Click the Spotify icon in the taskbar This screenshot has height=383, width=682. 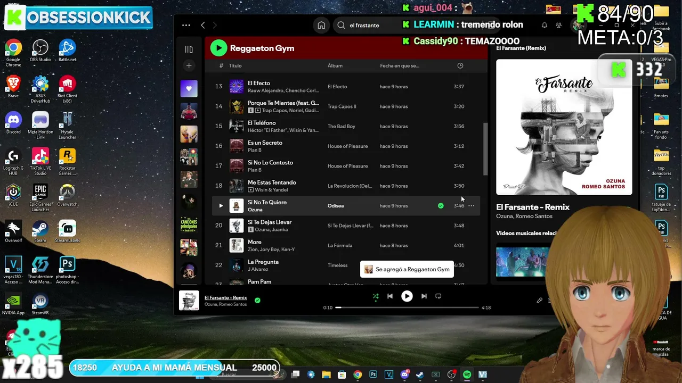[467, 374]
